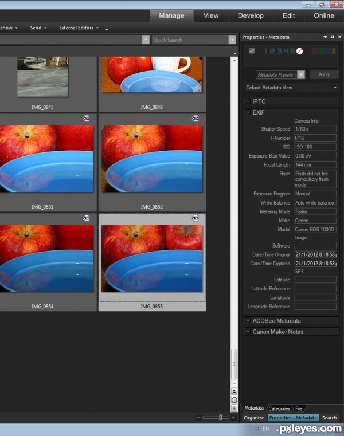Switch to View mode
This screenshot has height=436, width=344.
[x=211, y=15]
